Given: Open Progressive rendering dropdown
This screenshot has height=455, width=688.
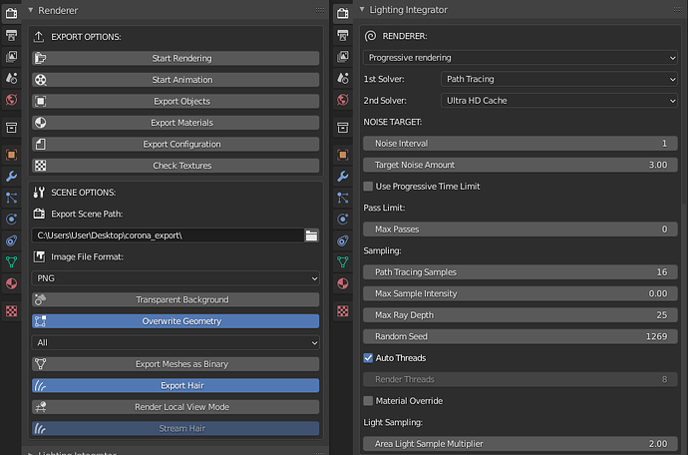Looking at the screenshot, I should [520, 58].
